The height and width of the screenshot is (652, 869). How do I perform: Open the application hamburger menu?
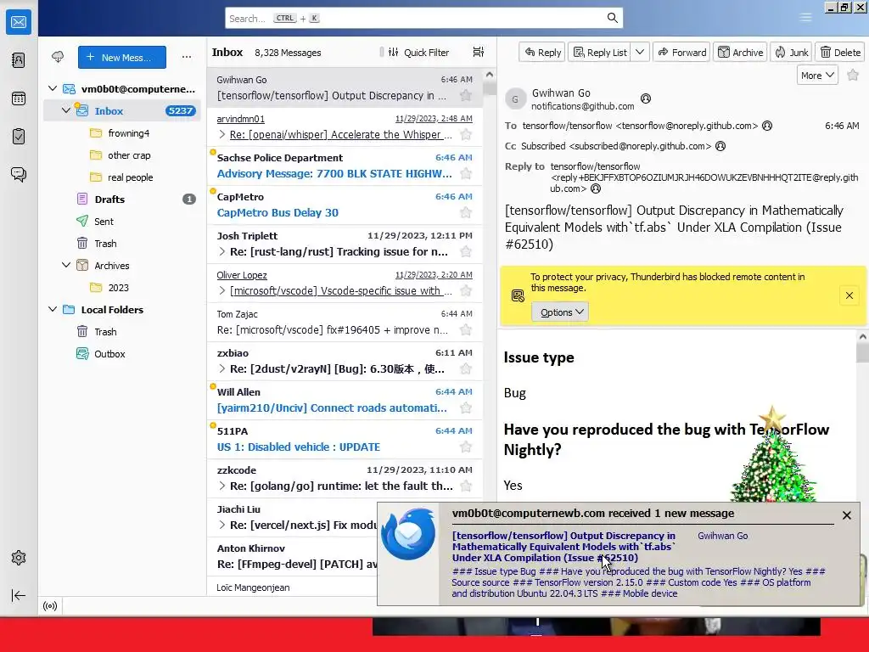point(806,18)
